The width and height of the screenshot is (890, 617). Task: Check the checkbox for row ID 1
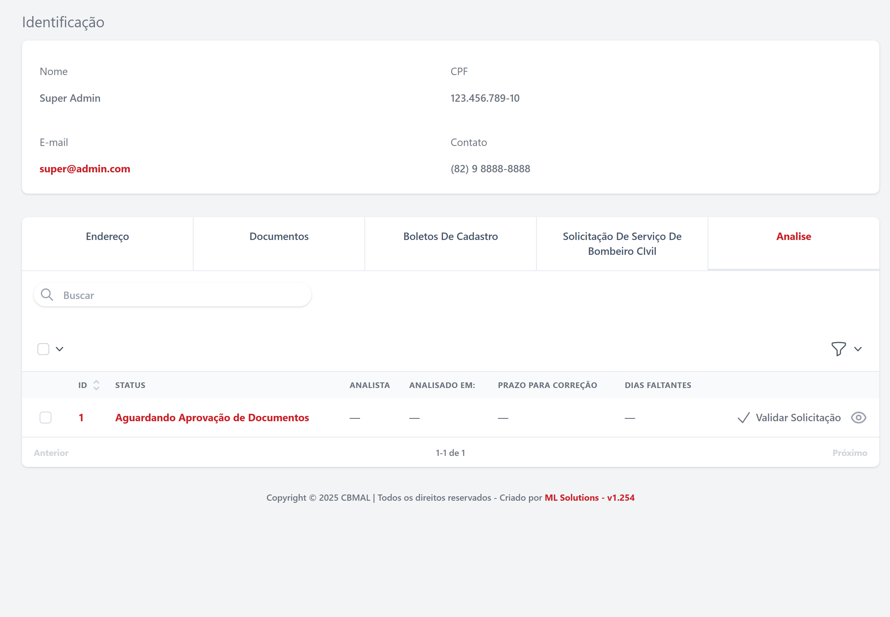click(x=46, y=418)
